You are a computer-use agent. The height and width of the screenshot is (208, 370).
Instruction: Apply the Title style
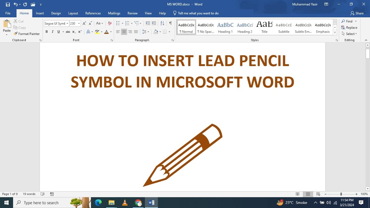click(x=264, y=27)
